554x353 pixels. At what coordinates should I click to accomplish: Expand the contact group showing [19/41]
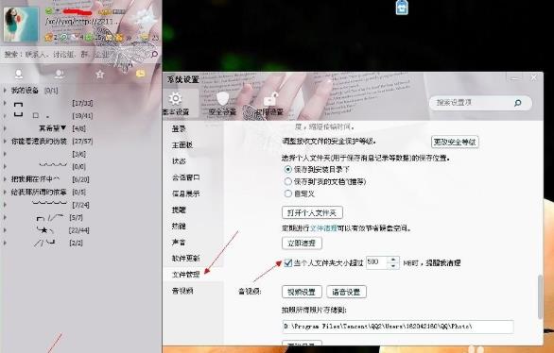coord(5,116)
